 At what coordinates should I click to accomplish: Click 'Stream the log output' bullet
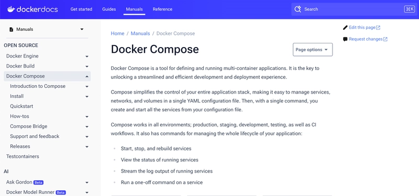pyautogui.click(x=167, y=171)
